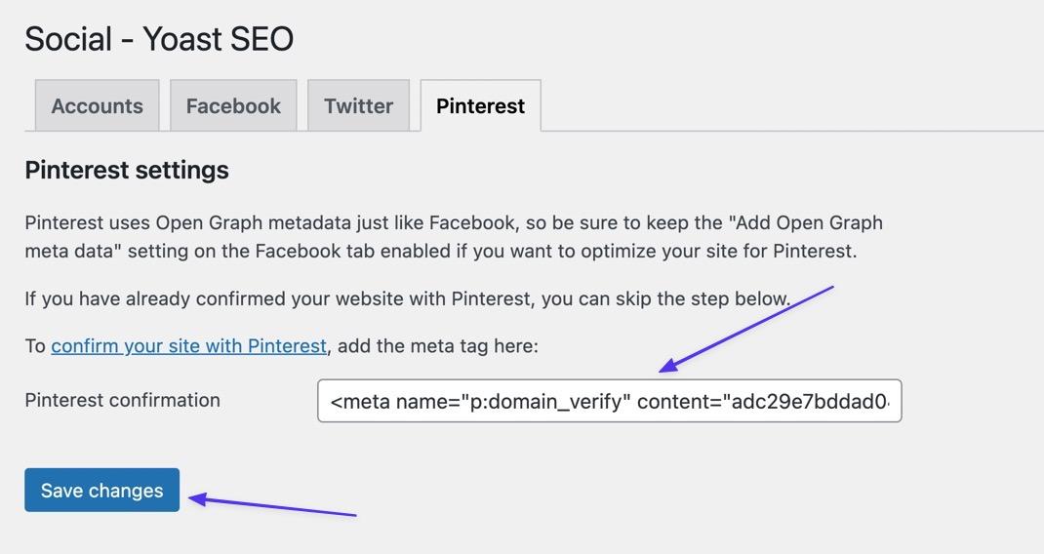
Task: Click the 'Pinterest confirmation' field label
Action: click(122, 400)
